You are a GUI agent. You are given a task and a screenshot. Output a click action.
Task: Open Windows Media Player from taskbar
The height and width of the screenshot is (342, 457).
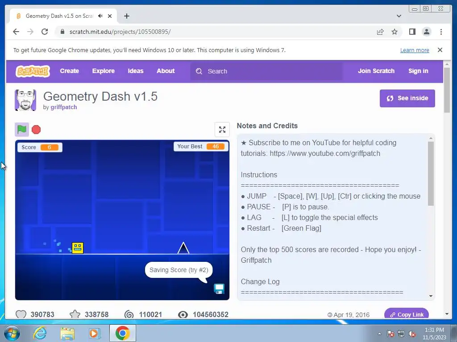94,333
